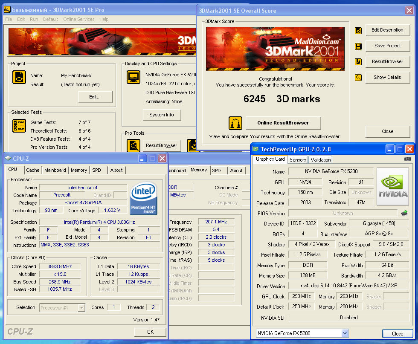Switch to SPD tab in front CPU-Z
The image size is (418, 344).
coord(96,170)
